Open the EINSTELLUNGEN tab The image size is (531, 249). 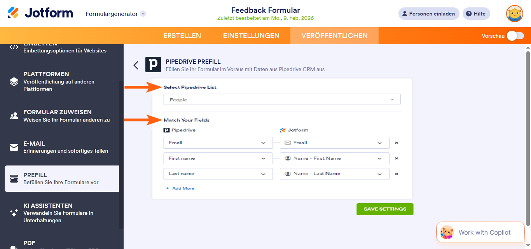[251, 35]
